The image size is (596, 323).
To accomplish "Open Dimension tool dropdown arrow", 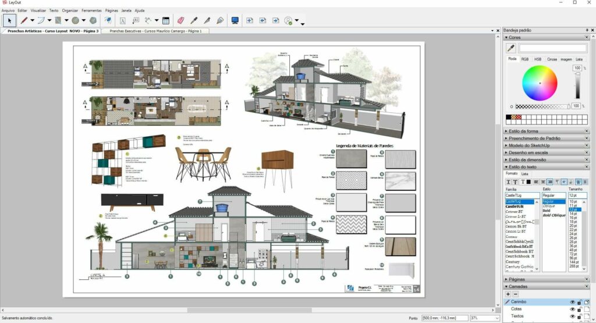I will [156, 20].
